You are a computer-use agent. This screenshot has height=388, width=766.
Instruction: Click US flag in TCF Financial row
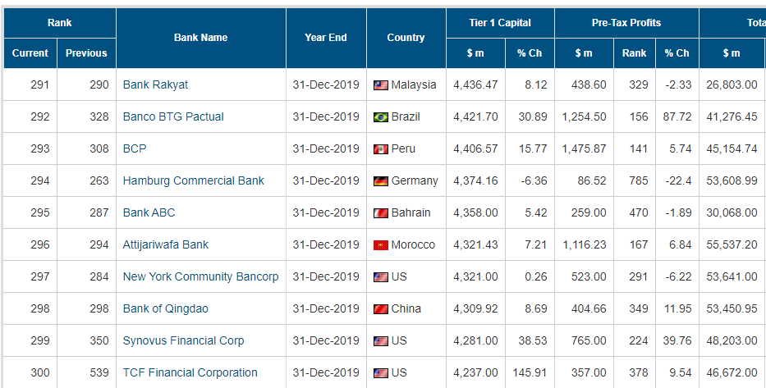381,373
